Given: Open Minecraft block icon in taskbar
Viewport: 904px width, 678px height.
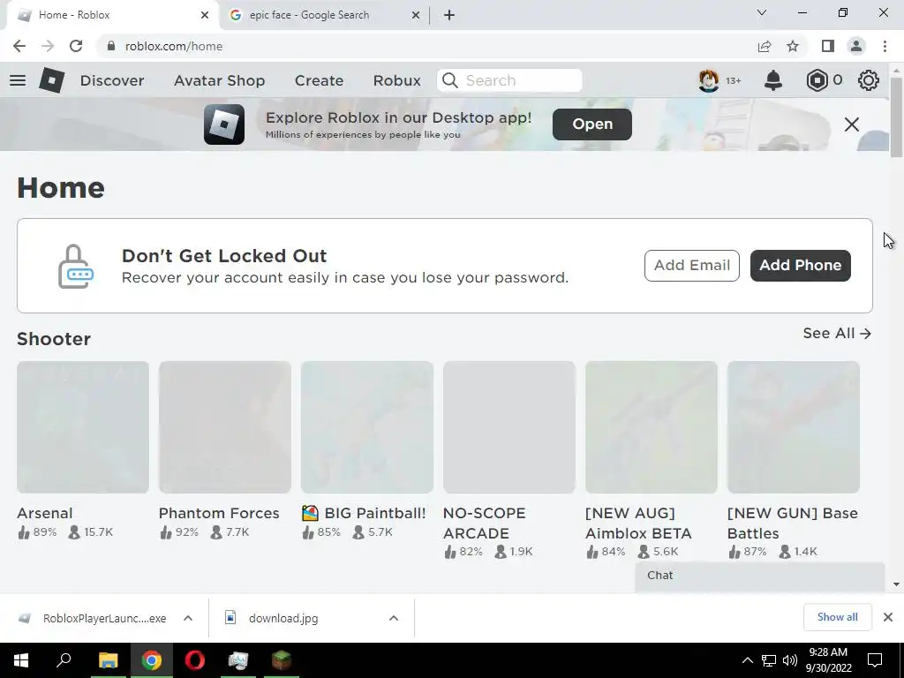Looking at the screenshot, I should click(282, 660).
